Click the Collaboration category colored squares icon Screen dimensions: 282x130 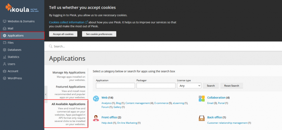click(x=202, y=98)
